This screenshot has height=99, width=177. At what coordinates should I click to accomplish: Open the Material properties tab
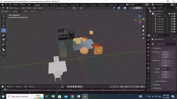148,90
